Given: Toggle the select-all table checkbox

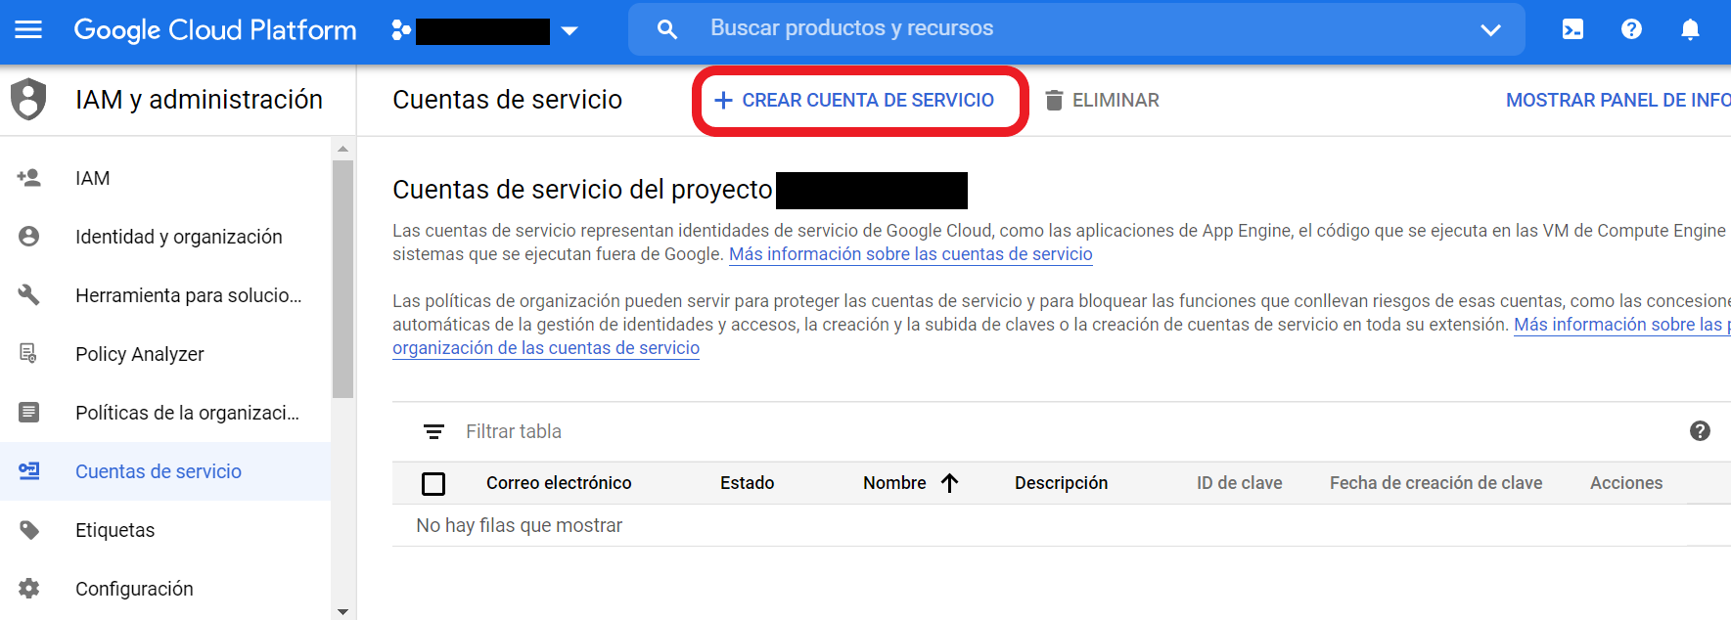Looking at the screenshot, I should coord(433,483).
